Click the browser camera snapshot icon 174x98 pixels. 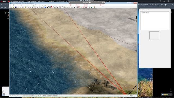tap(153, 5)
